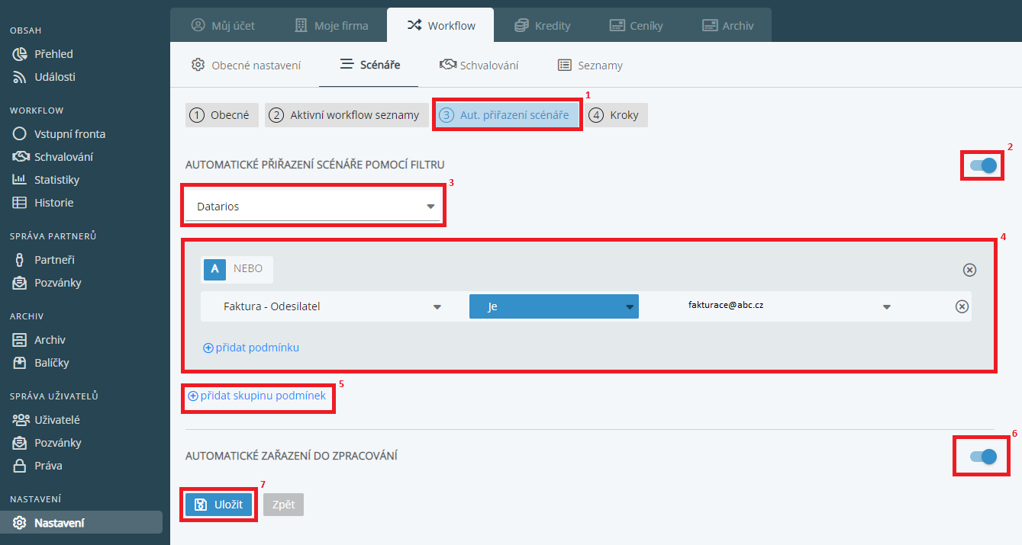Viewport: 1022px width, 545px height.
Task: Remove the condition group A
Action: point(969,270)
